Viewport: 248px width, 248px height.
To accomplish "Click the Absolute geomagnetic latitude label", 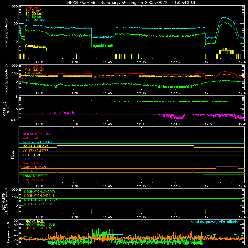I will coord(214,222).
